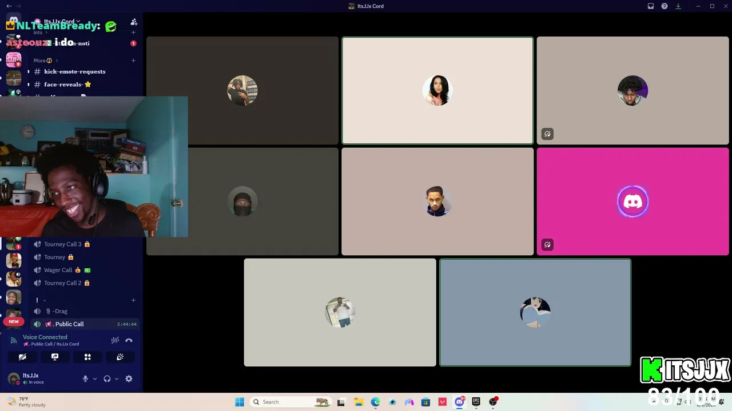Open the pink server with 9 badge

point(14,59)
